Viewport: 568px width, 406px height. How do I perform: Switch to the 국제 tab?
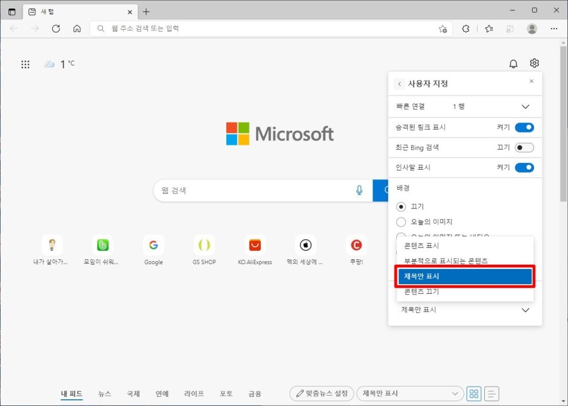click(134, 394)
